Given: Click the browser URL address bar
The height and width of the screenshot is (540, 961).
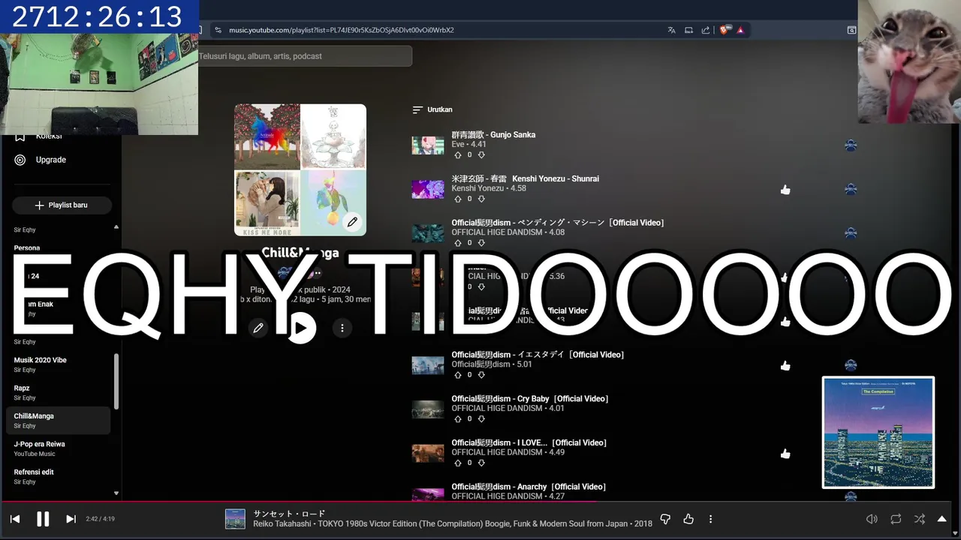Looking at the screenshot, I should (435, 30).
